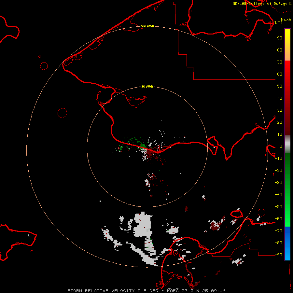Click the -70 value on velocity scale
293x293 pixels.
(278, 231)
